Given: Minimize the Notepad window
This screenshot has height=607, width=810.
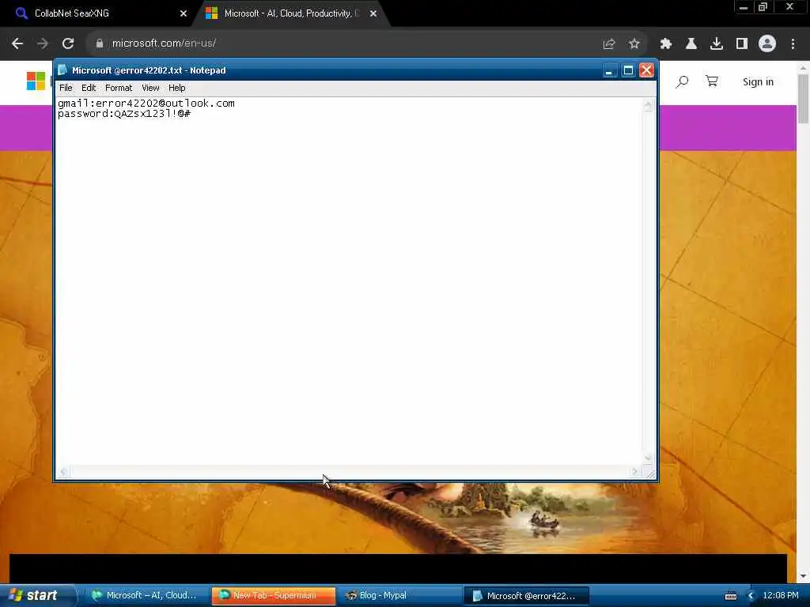Looking at the screenshot, I should pyautogui.click(x=609, y=70).
